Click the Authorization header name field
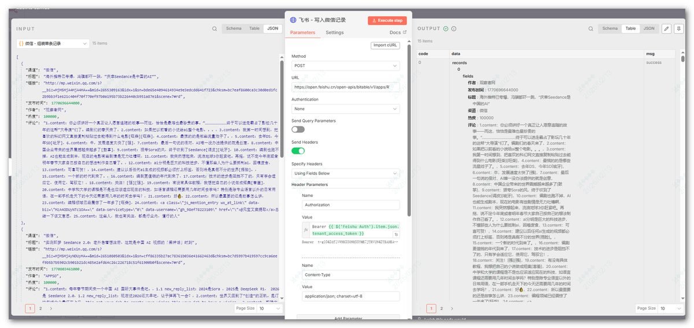This screenshot has width=694, height=328. (x=350, y=206)
